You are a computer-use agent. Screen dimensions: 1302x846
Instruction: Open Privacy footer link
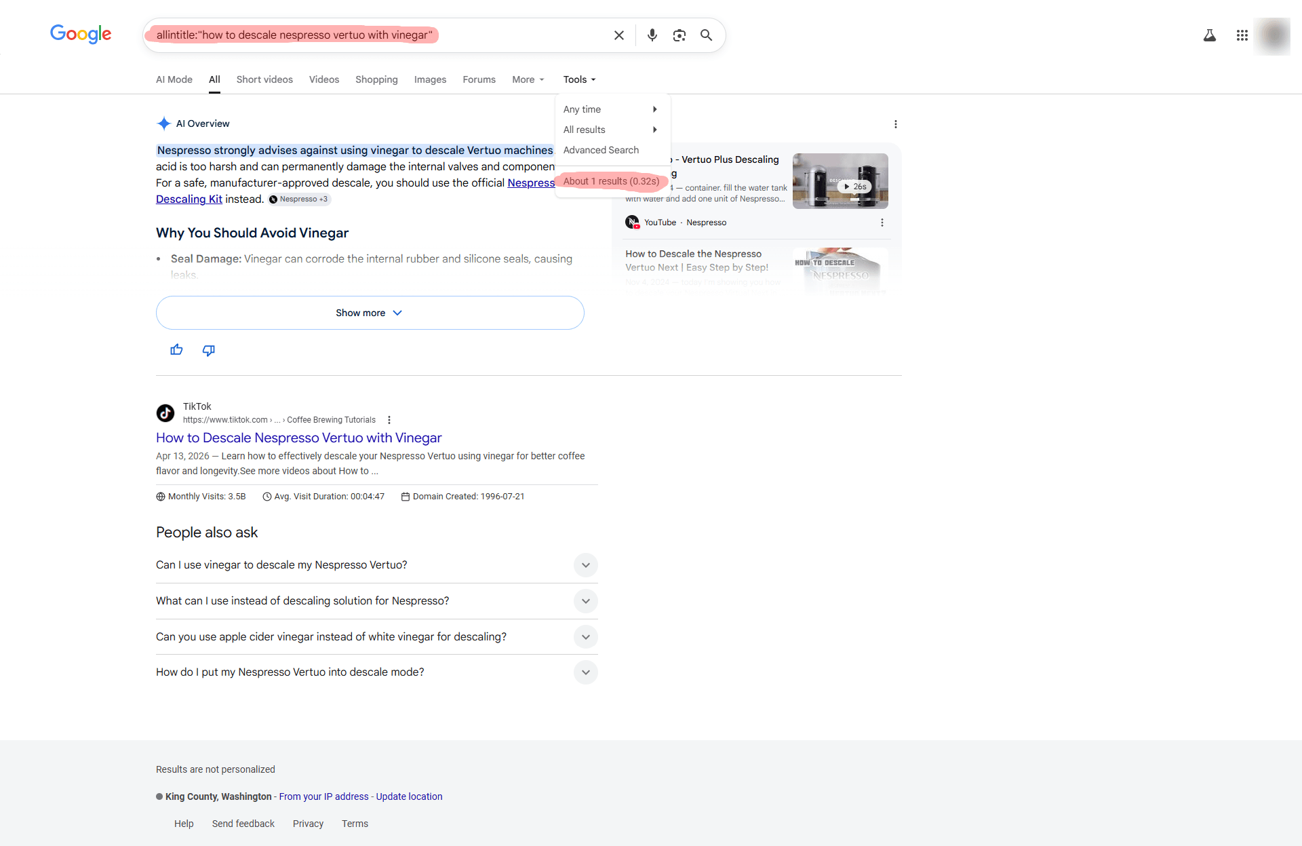tap(308, 824)
